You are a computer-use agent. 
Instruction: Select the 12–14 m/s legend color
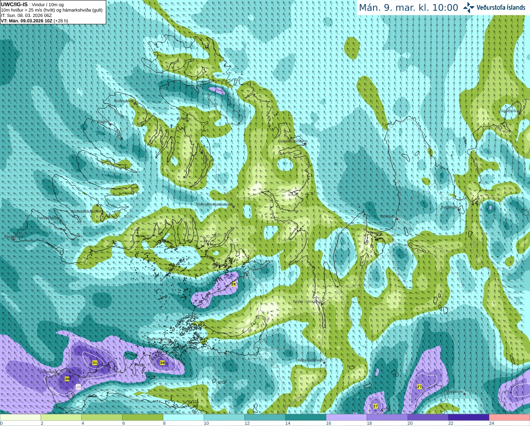pos(265,417)
